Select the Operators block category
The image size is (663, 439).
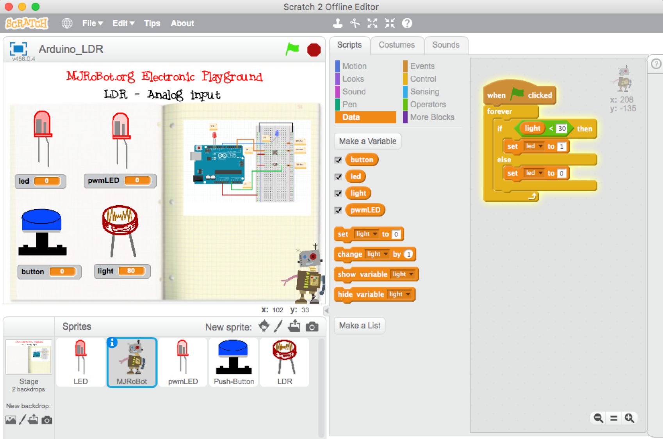pyautogui.click(x=428, y=104)
